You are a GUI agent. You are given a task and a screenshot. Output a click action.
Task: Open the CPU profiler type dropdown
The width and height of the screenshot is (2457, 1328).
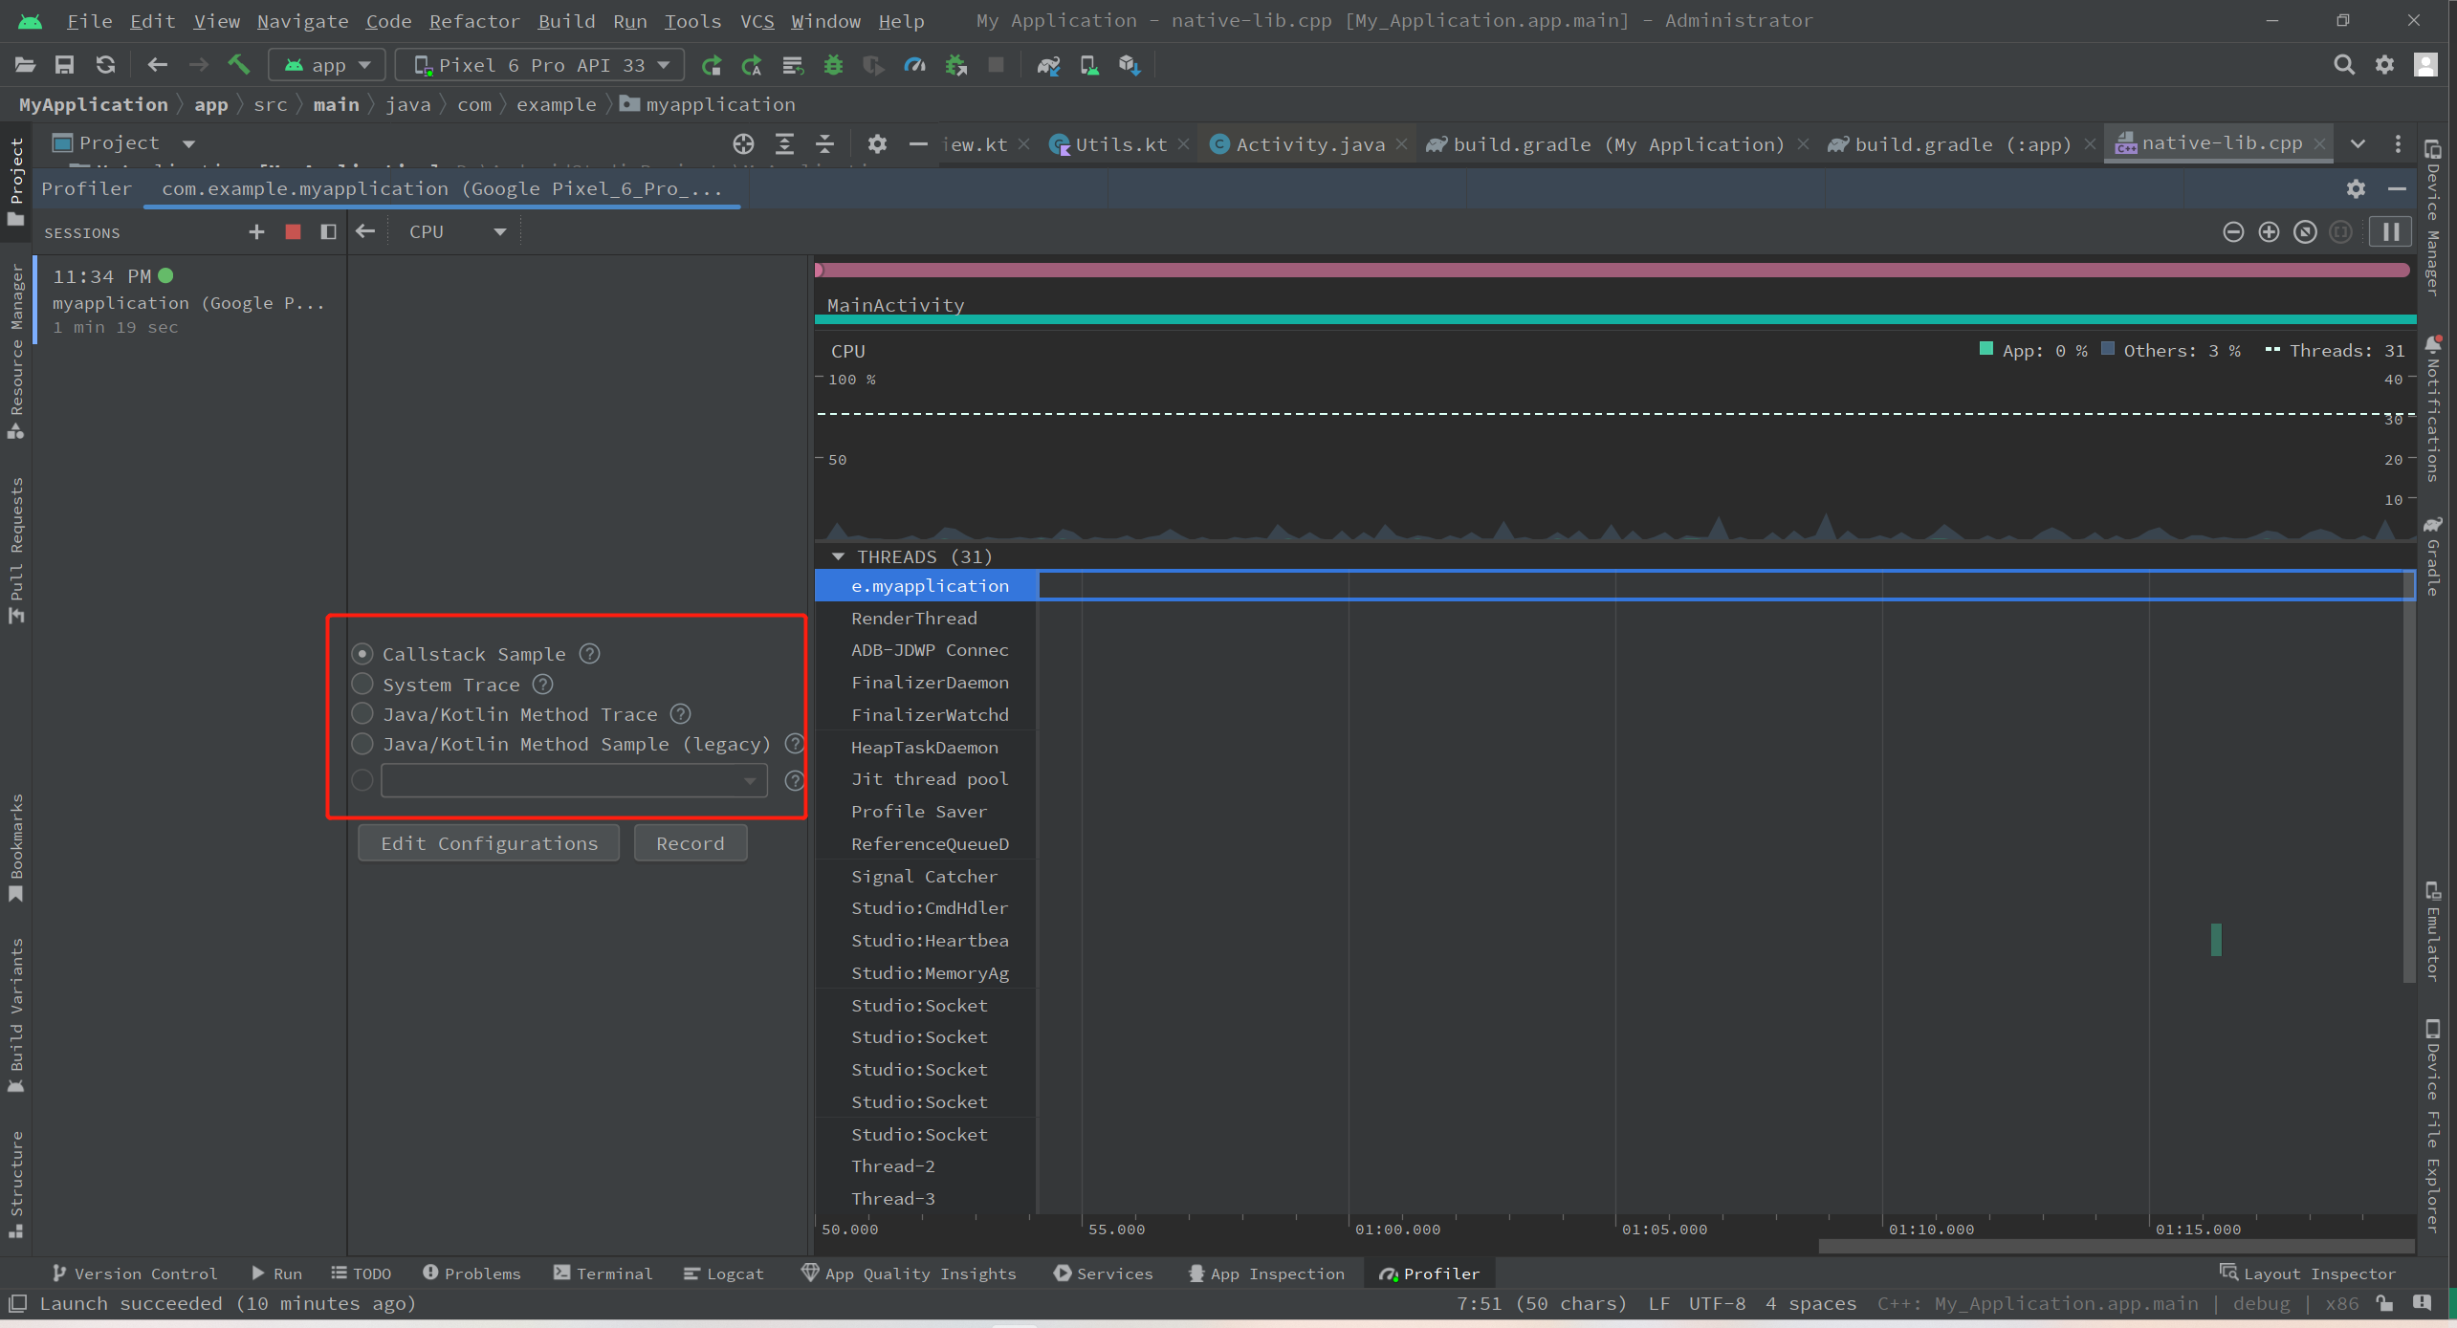tap(456, 232)
